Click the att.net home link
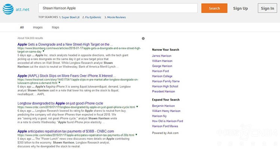 (x=22, y=9)
